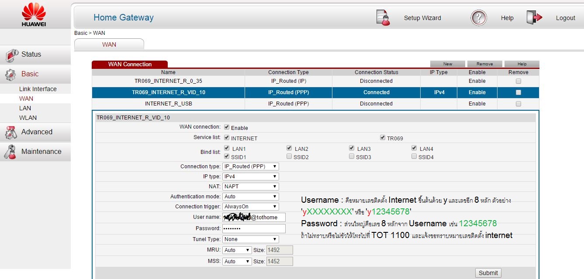Select the INTERNET_R_USB connection row
The image size is (584, 279).
(168, 104)
